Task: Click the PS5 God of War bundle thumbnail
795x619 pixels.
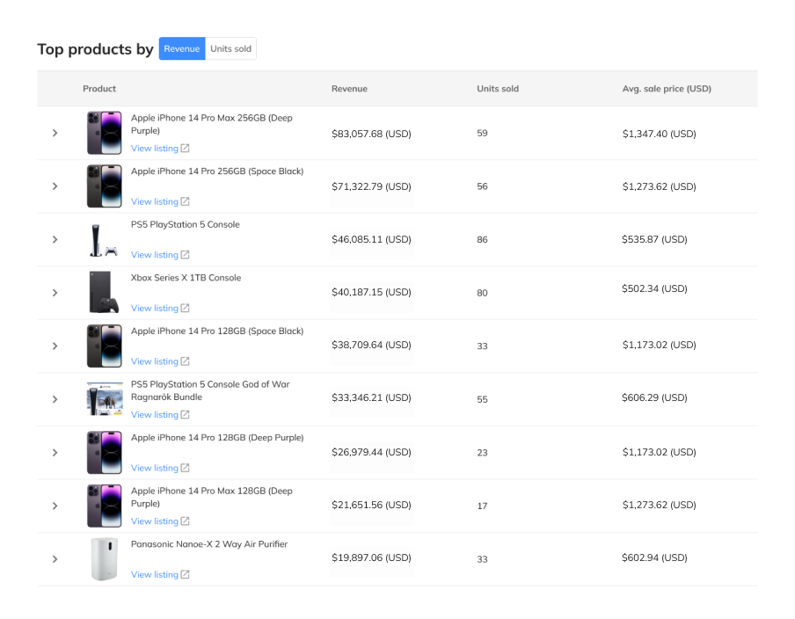Action: coord(105,399)
